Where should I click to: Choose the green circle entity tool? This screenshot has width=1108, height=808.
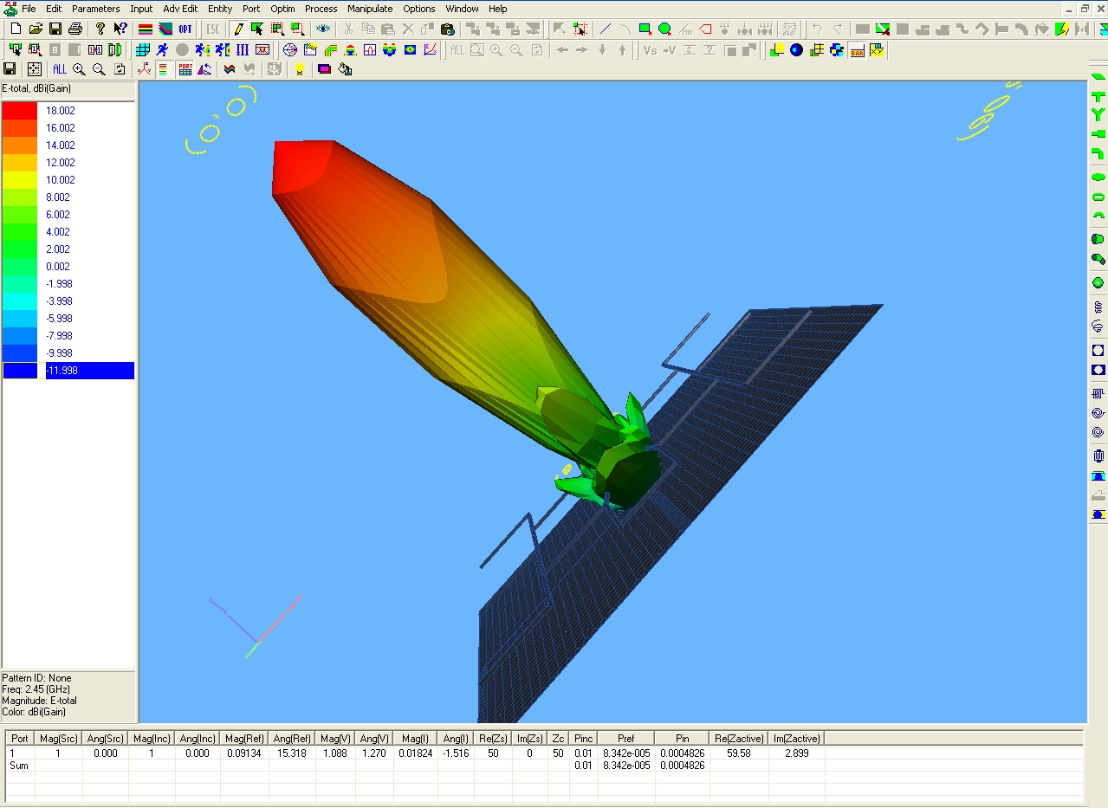tap(664, 29)
